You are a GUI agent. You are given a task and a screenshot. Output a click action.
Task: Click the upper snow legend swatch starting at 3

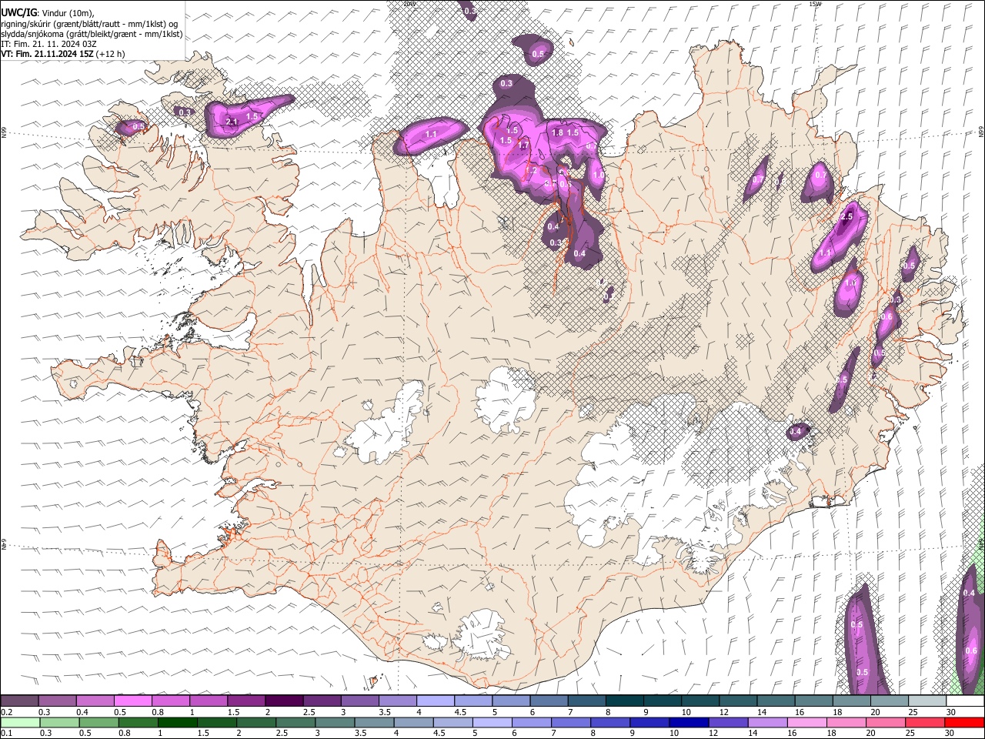point(359,701)
